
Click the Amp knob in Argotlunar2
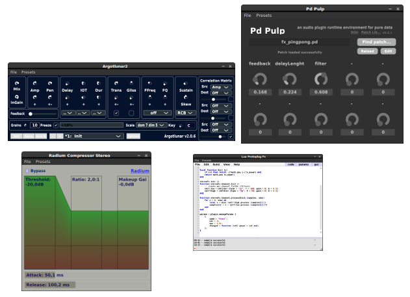point(35,84)
